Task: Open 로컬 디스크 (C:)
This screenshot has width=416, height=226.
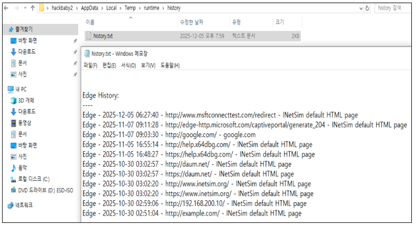Action: click(x=34, y=179)
